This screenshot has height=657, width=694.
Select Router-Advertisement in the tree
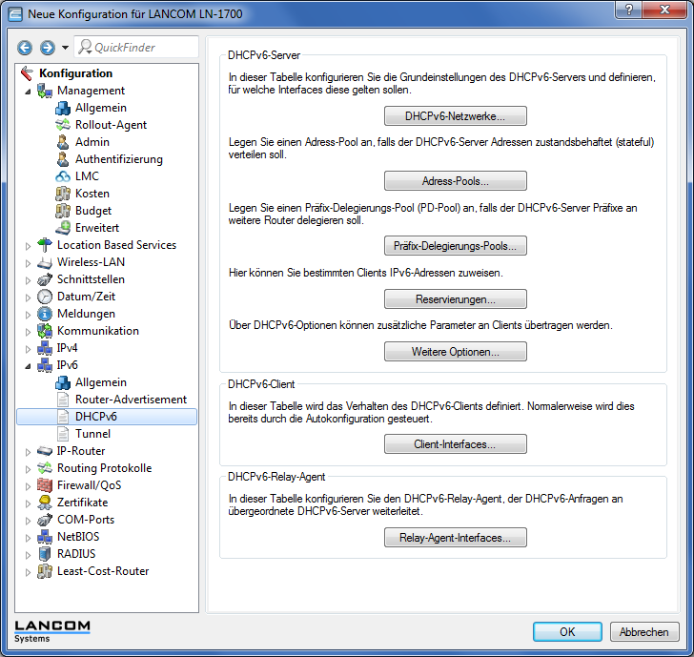coord(131,400)
